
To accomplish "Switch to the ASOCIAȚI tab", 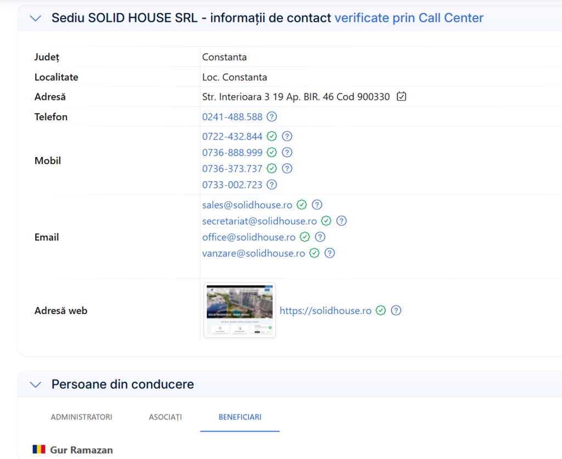I will click(x=165, y=417).
